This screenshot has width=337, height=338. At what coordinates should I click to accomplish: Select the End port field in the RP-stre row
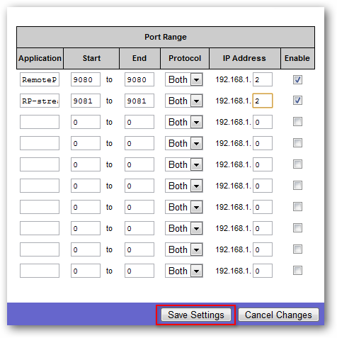coord(139,101)
